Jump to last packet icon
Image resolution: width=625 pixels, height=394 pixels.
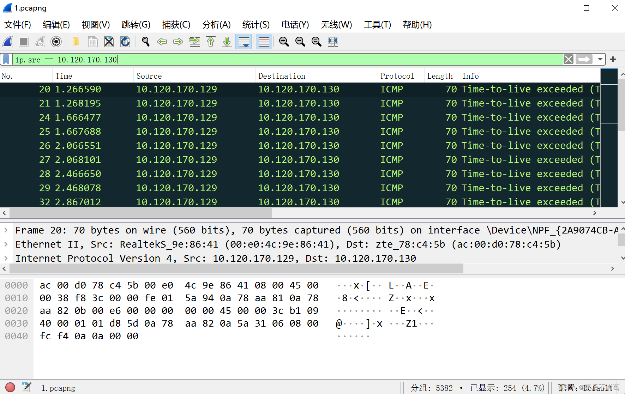coord(227,42)
